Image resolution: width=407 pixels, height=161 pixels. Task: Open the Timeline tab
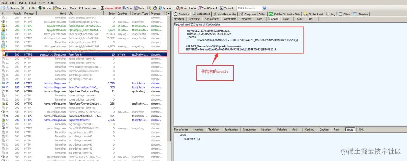[x=361, y=14]
